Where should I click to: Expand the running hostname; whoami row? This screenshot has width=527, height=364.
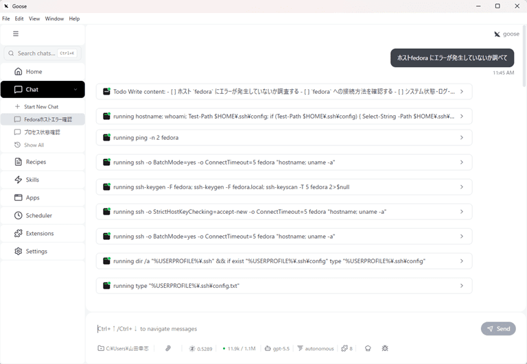284,116
